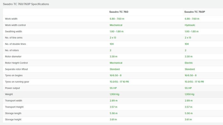223x125 pixels.
Task: Click the 'No. of tine arms' label
Action: tap(14, 38)
